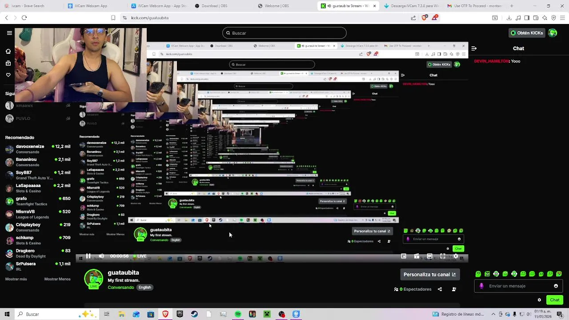Mute the stream player volume
This screenshot has height=320, width=569.
point(101,256)
